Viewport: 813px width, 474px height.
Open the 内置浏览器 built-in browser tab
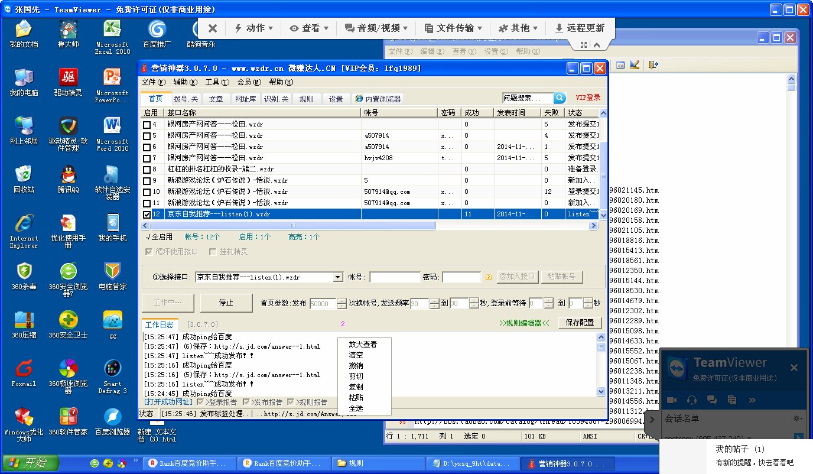378,99
